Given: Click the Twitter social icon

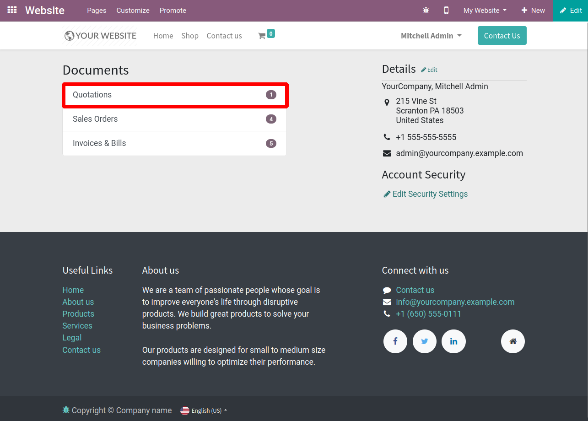Looking at the screenshot, I should pyautogui.click(x=425, y=341).
